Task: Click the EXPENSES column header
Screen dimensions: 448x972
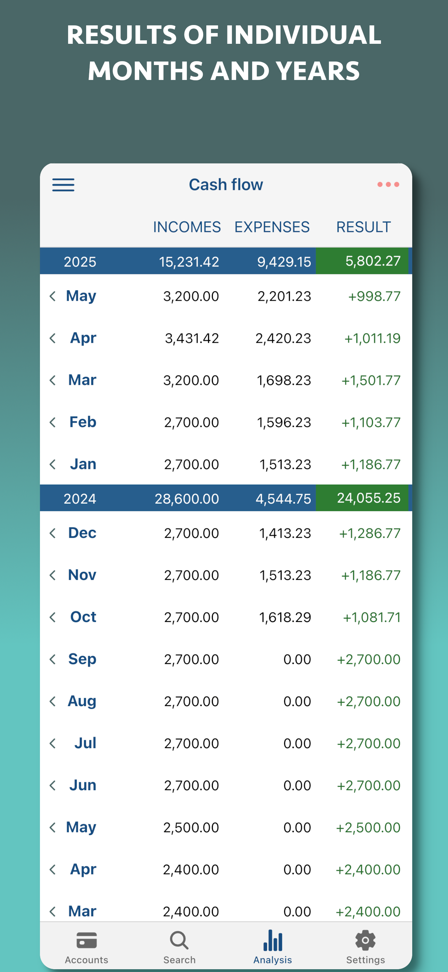Action: [x=272, y=227]
